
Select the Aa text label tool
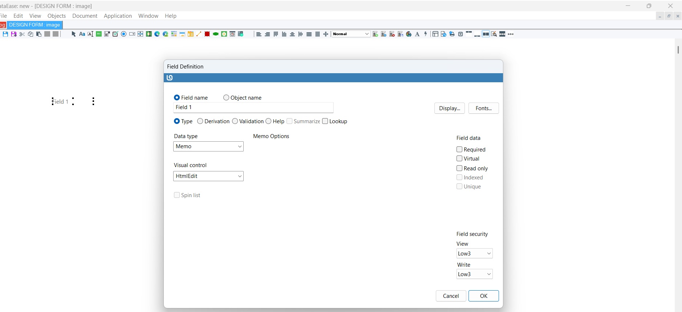click(x=82, y=34)
